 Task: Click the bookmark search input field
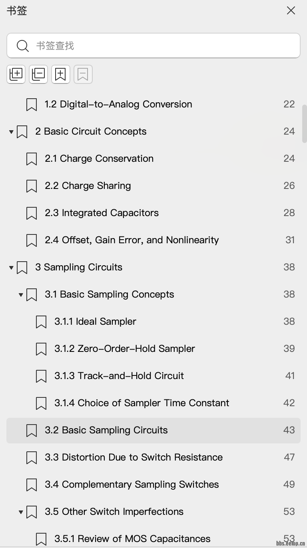tap(160, 46)
